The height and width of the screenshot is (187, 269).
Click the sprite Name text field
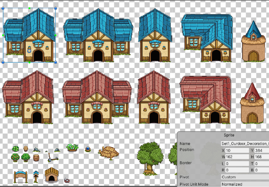tap(244, 143)
